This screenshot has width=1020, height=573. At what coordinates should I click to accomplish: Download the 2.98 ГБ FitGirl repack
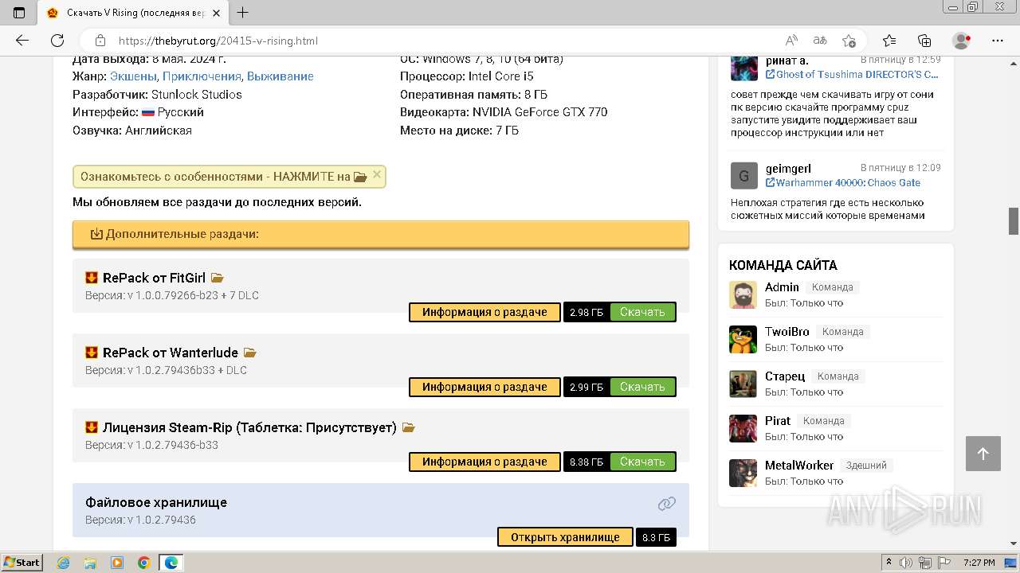(x=642, y=312)
